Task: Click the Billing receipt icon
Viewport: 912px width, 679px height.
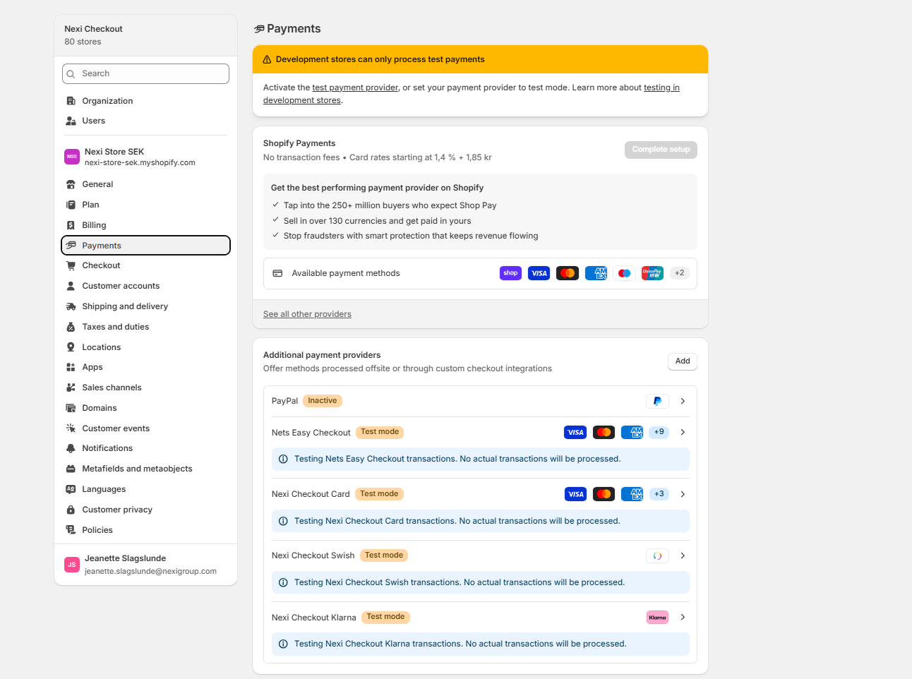Action: [x=71, y=225]
